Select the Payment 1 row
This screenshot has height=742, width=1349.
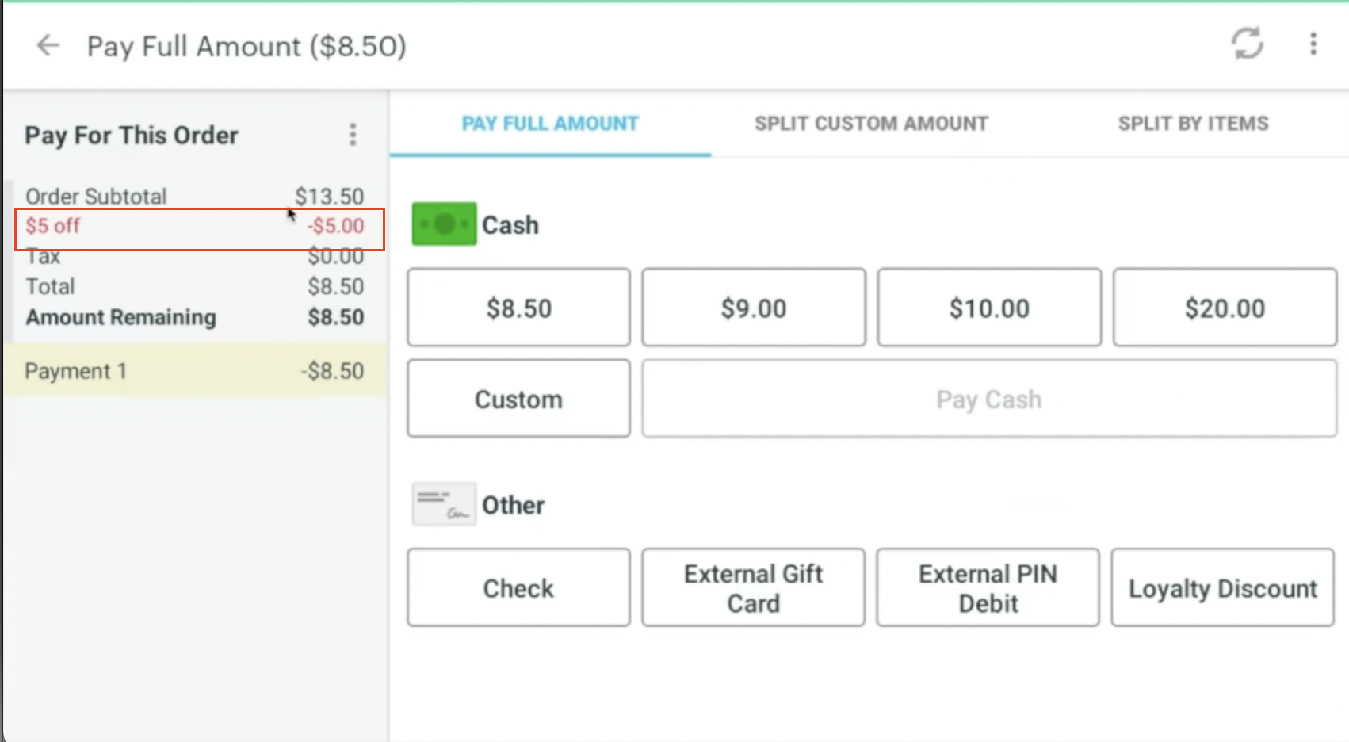(194, 371)
